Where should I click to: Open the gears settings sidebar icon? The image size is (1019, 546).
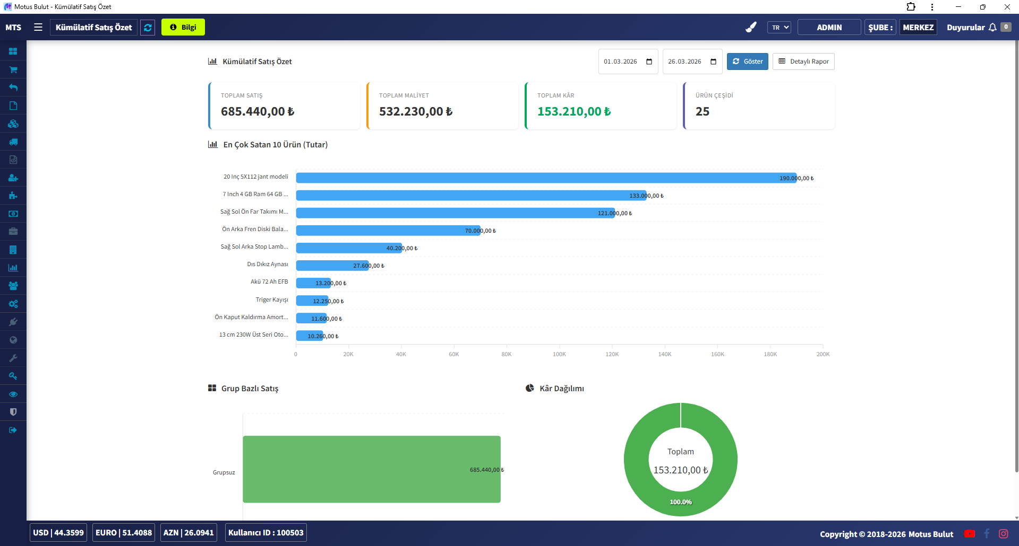13,304
